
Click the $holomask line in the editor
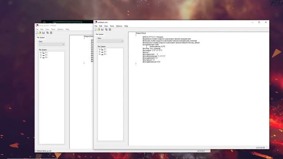point(170,41)
